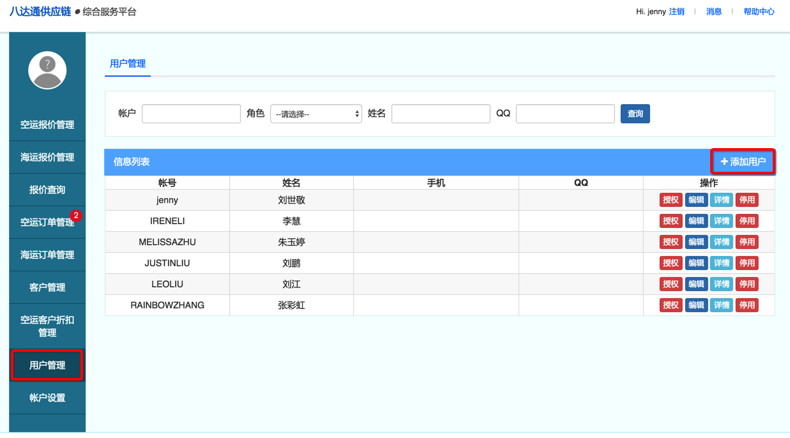This screenshot has width=790, height=438.
Task: Click the user avatar icon in sidebar
Action: click(47, 70)
